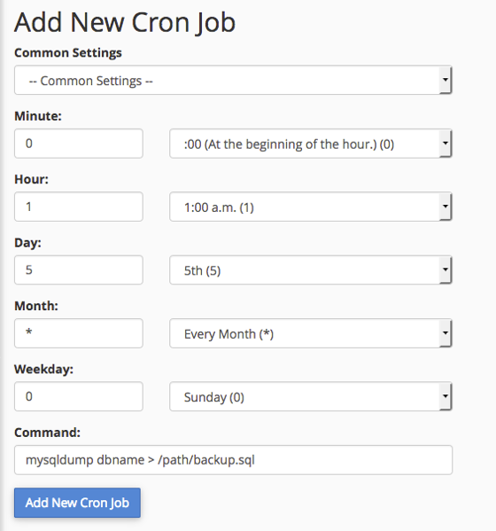Click the Hour: label
This screenshot has height=531, width=496.
(32, 179)
